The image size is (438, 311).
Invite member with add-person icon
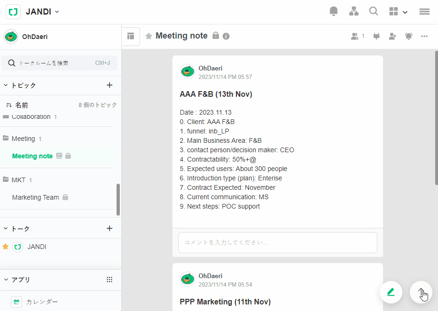tap(392, 36)
